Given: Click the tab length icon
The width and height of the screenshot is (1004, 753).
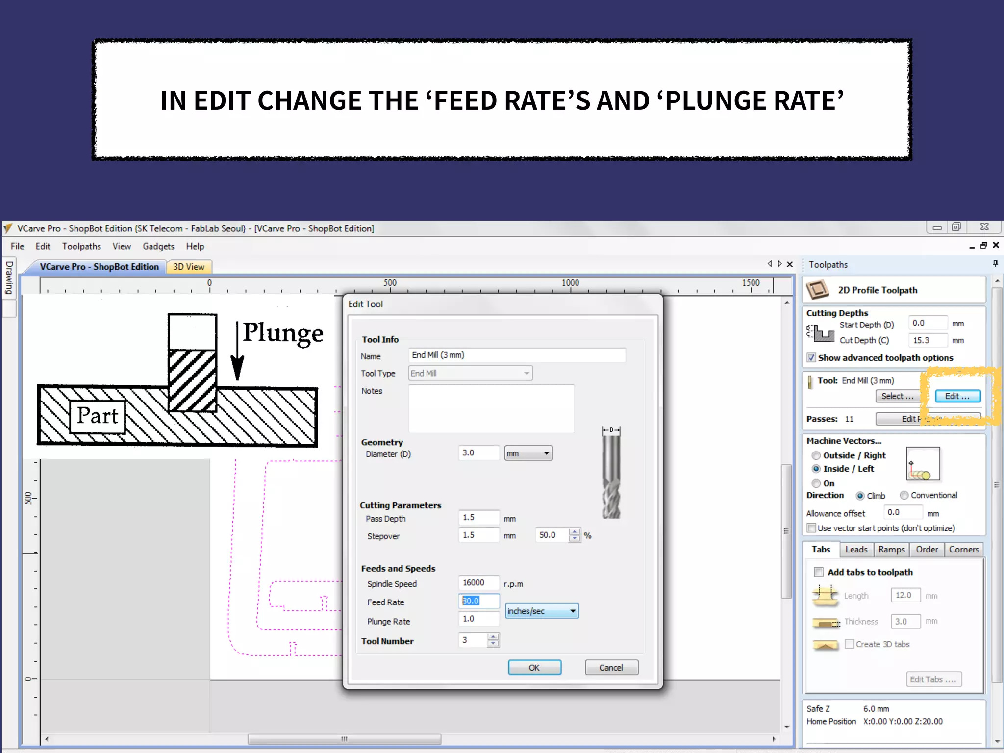Looking at the screenshot, I should (x=825, y=595).
